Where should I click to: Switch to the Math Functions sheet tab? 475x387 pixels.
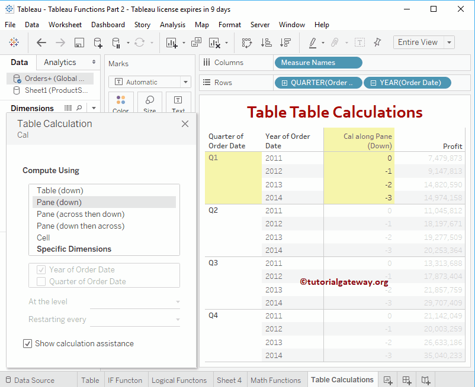point(275,381)
